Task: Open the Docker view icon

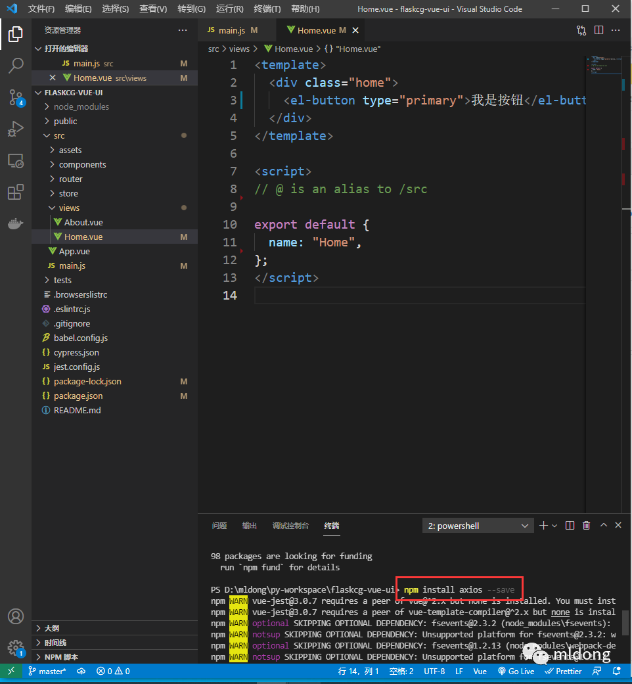Action: tap(16, 223)
